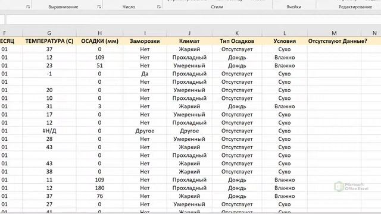Select column L header
The image size is (381, 214).
285,33
